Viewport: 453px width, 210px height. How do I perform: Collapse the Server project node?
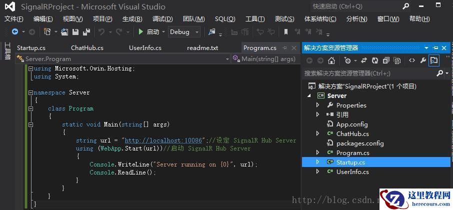coord(309,95)
